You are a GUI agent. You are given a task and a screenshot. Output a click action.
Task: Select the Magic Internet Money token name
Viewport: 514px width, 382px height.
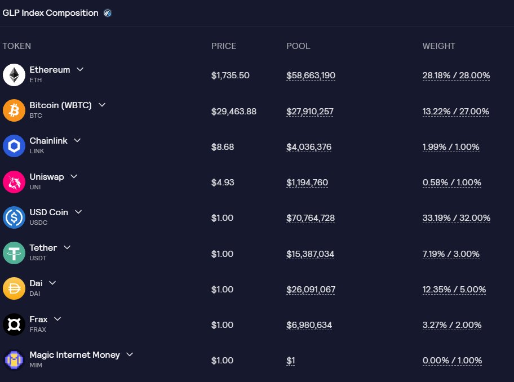pos(75,355)
